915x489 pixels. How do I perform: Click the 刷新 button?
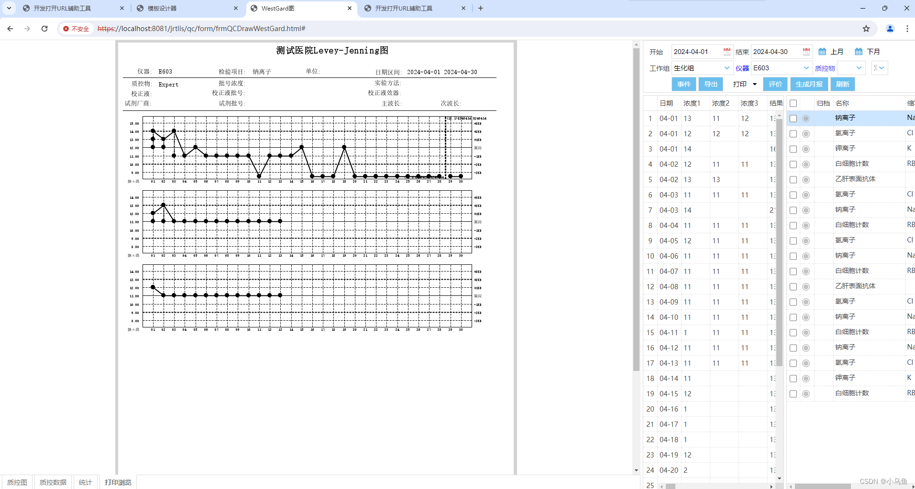click(843, 84)
